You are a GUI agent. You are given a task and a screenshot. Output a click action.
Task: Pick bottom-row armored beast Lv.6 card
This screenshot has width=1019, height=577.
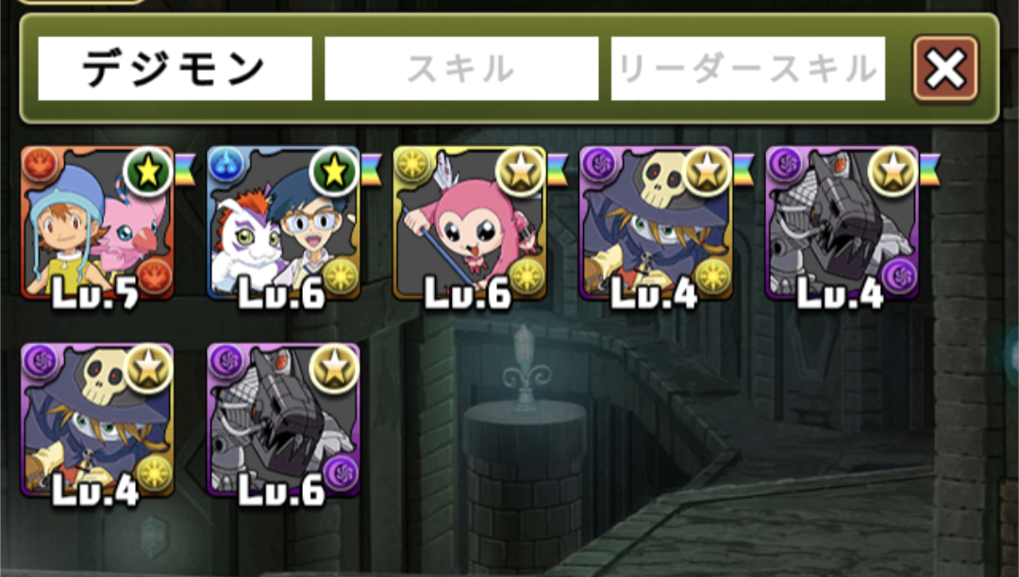click(284, 420)
